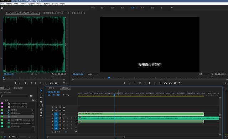Go to Out point in Program Monitor
Viewport: 228px width, 139px height.
tap(160, 83)
